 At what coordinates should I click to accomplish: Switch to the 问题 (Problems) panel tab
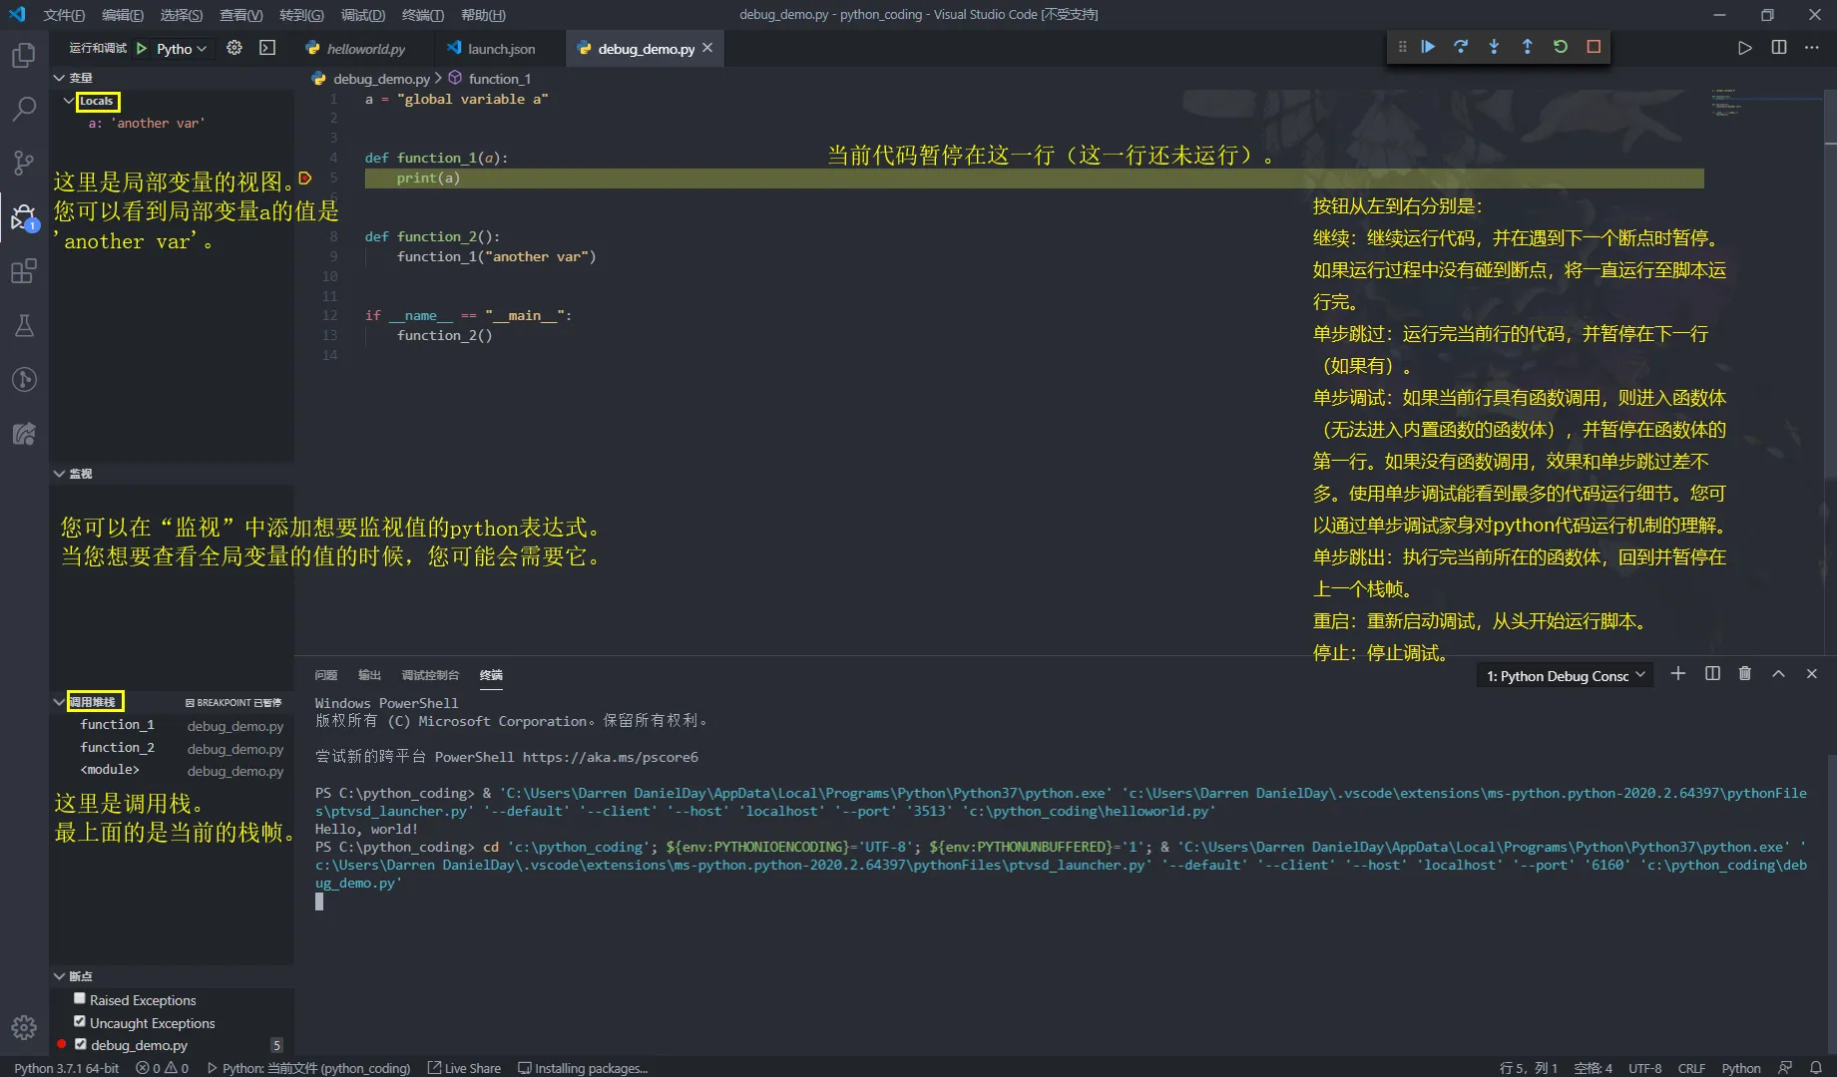point(326,675)
